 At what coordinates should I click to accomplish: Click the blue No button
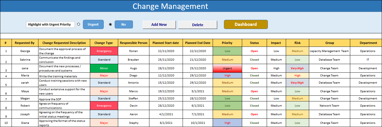(124, 24)
